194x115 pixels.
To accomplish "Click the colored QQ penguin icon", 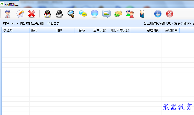I will coord(47,14).
